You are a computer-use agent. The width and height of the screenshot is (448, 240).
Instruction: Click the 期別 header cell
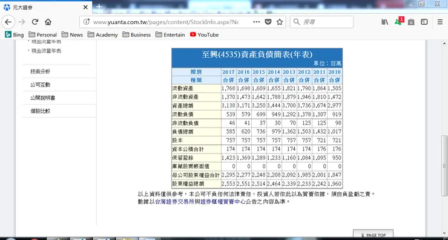pyautogui.click(x=196, y=72)
